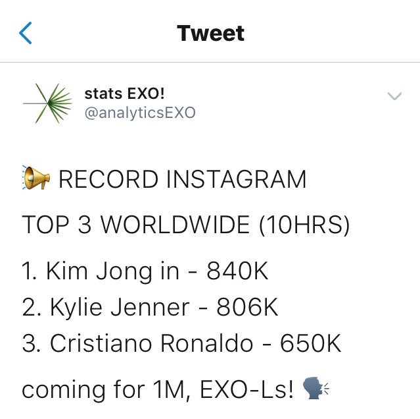Tap the (10HRS) label
Screen dimensions: 420x419
(304, 225)
